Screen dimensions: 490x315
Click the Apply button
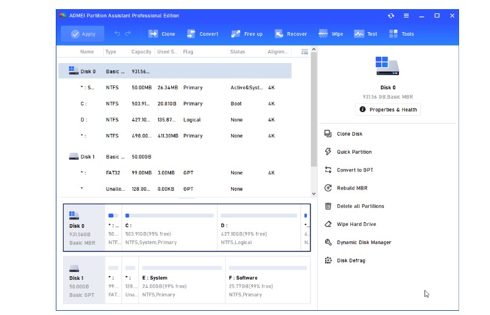click(x=82, y=34)
